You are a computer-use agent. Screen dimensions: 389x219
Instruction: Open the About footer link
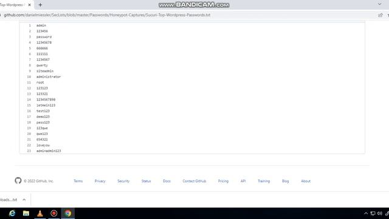306,181
